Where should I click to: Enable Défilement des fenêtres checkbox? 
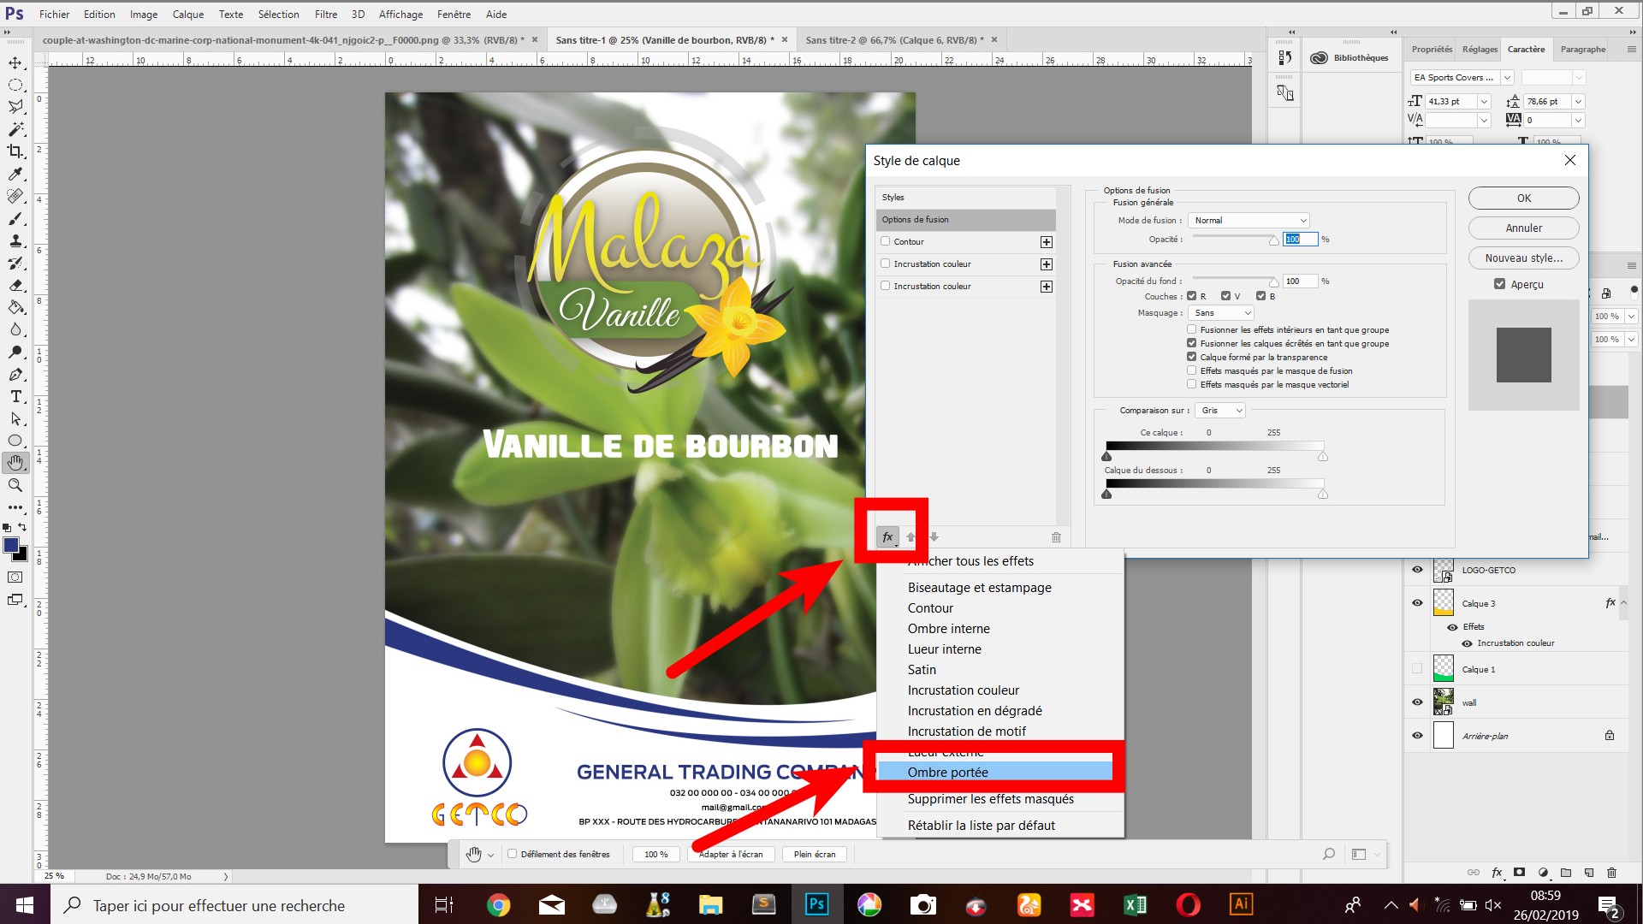[x=513, y=854]
